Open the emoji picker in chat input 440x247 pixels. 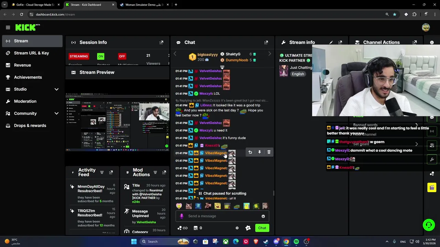[263, 216]
